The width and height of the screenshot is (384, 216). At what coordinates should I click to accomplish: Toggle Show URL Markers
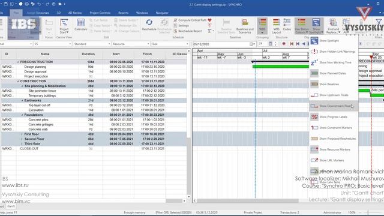point(334,160)
